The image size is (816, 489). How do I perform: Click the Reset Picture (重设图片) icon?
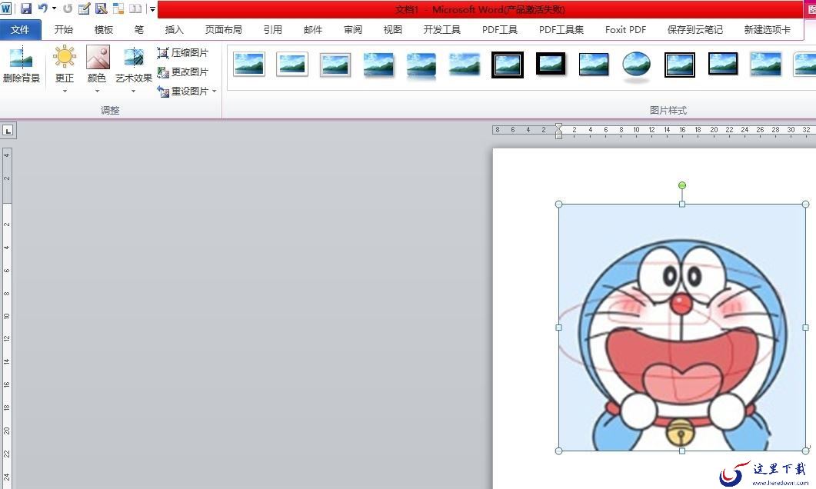pos(163,91)
